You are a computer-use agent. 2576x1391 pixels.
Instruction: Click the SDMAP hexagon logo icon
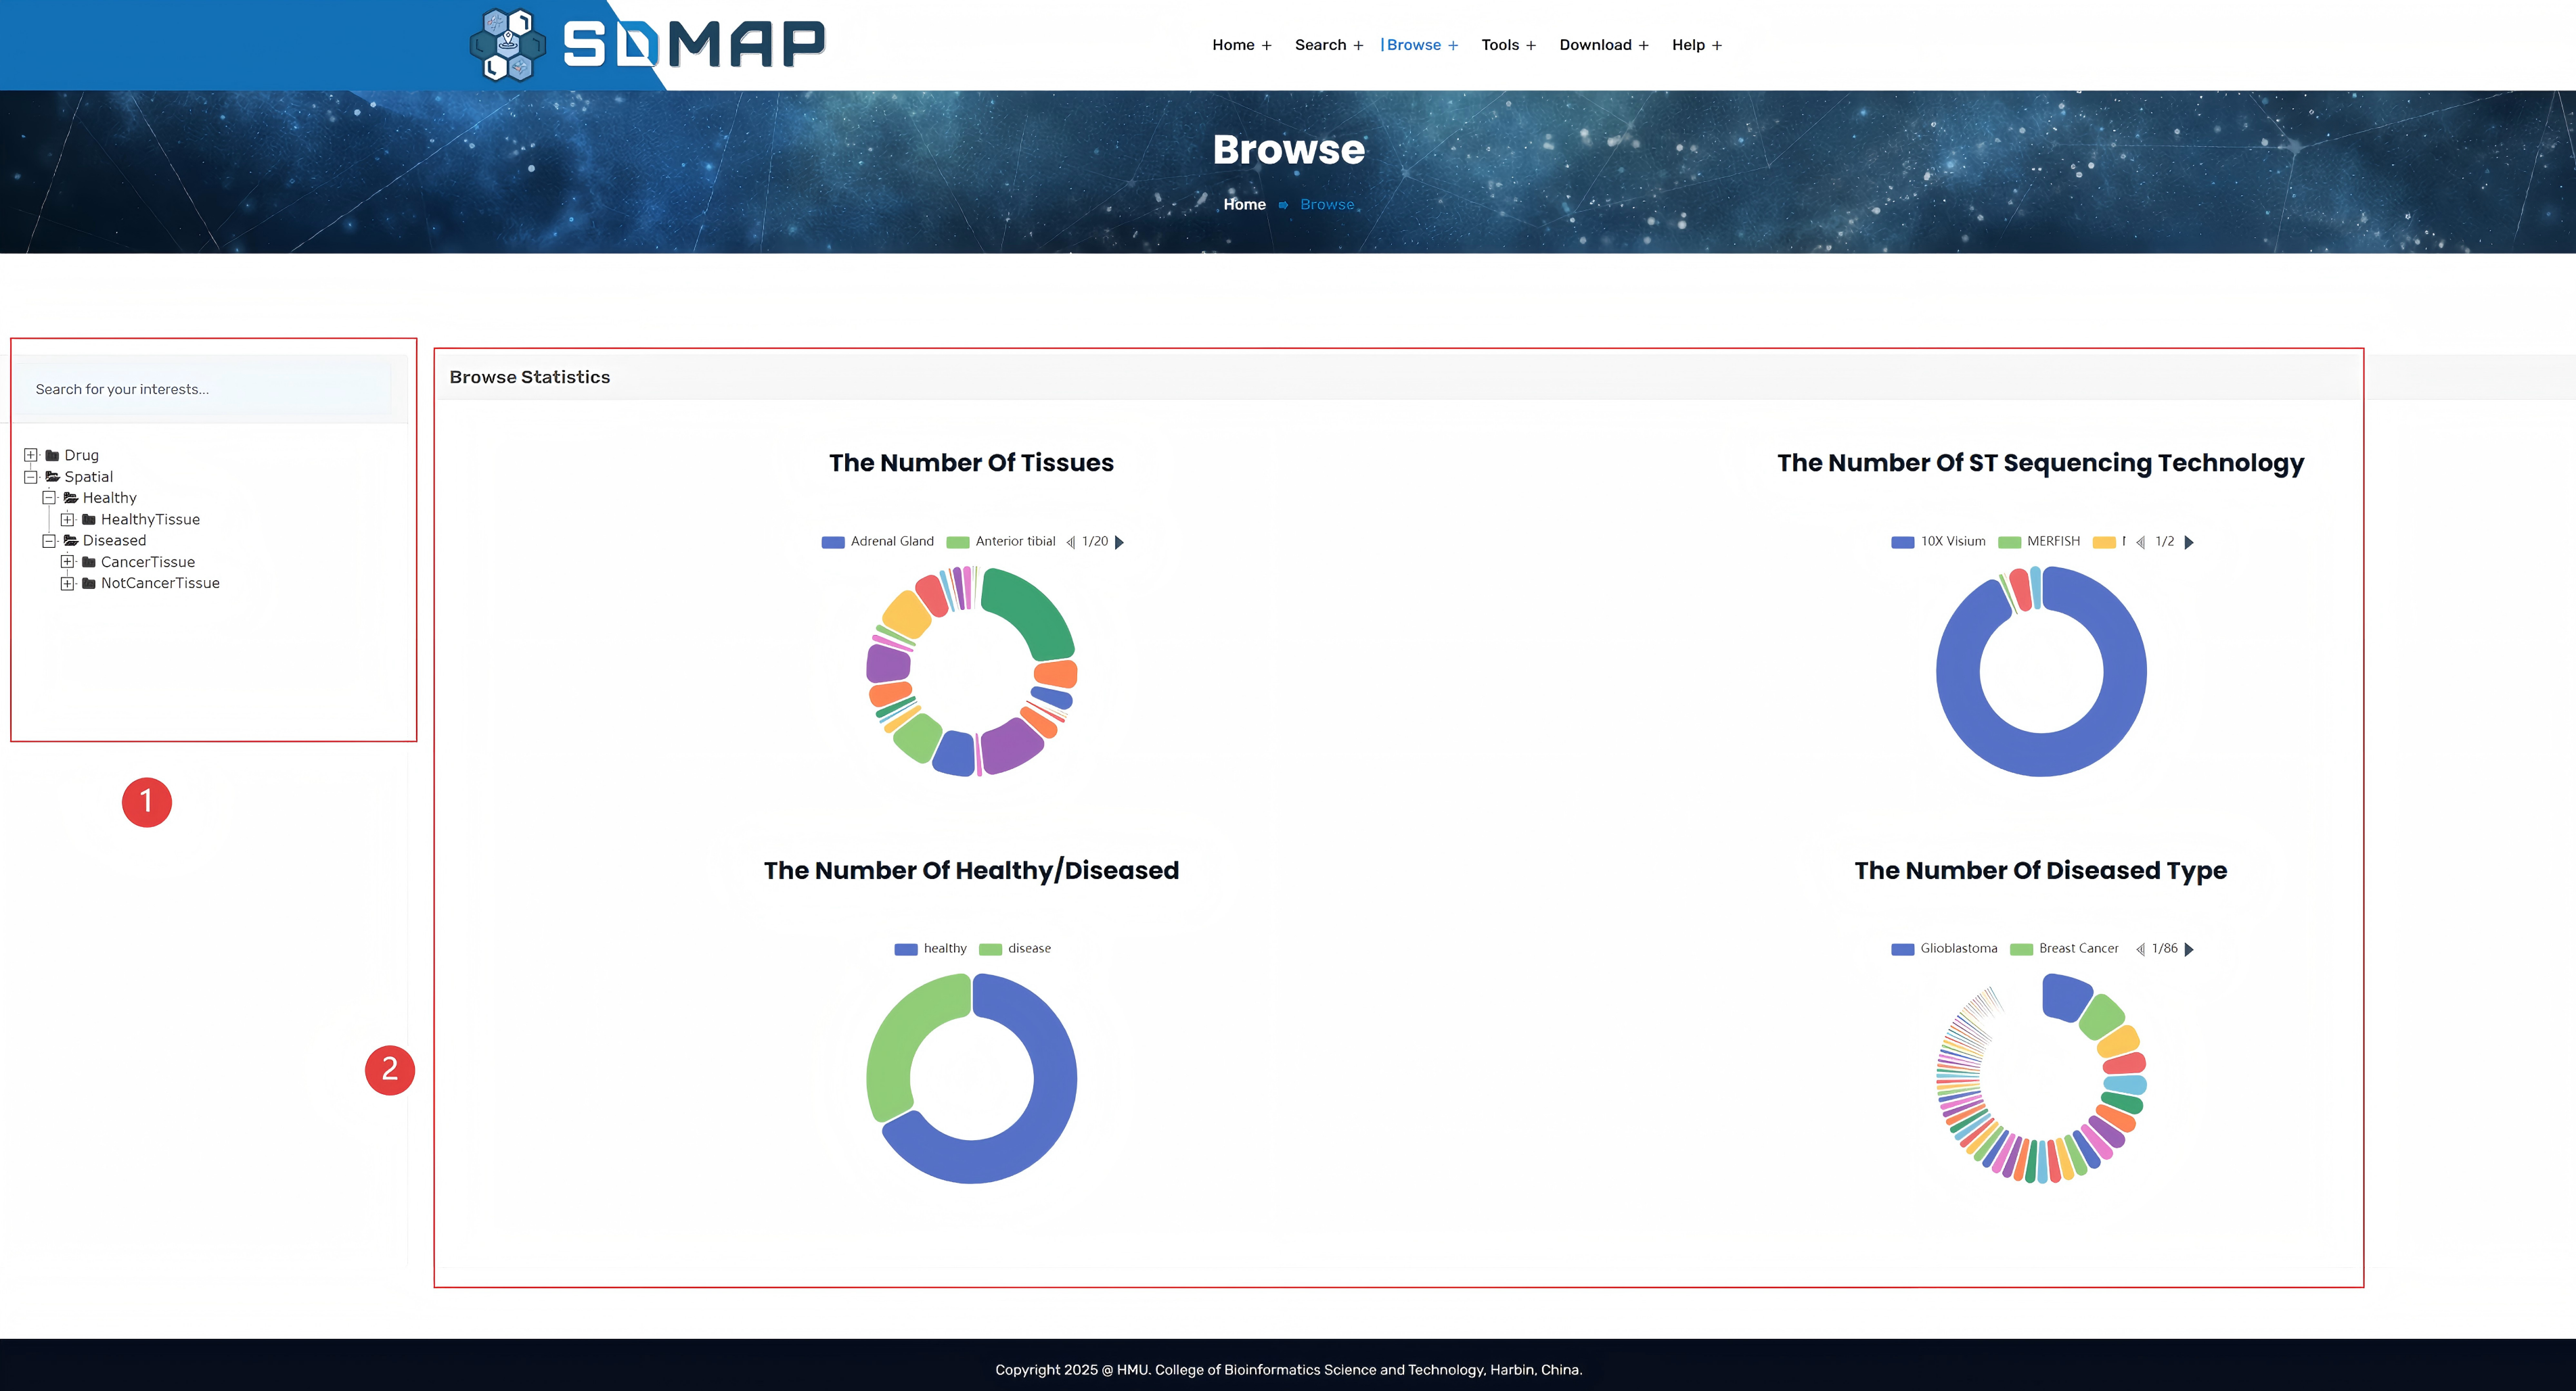coord(507,44)
